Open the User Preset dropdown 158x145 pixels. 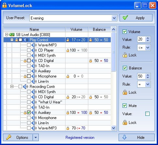[x=114, y=18]
